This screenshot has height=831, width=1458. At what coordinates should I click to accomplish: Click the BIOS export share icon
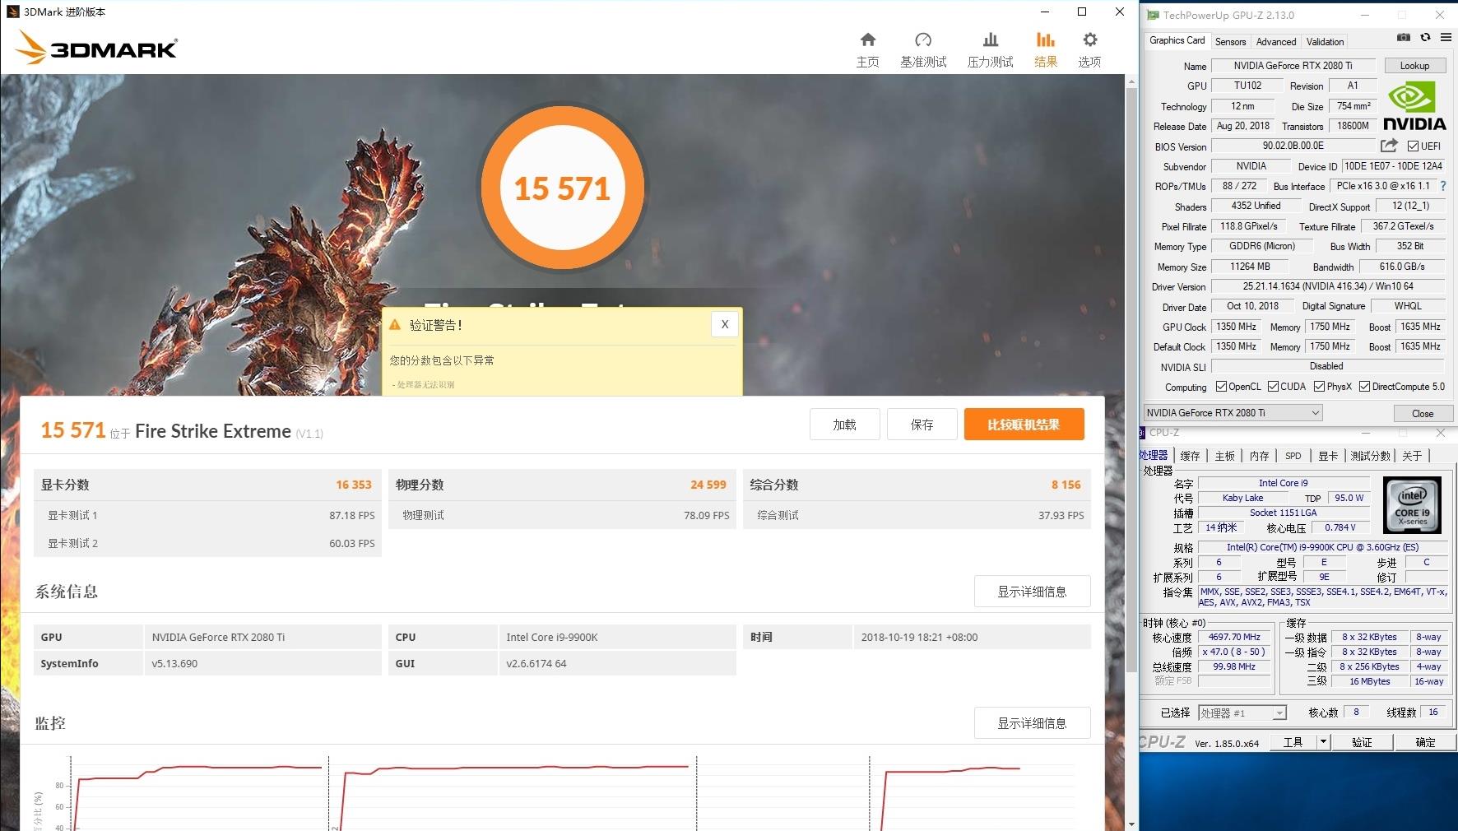[1389, 146]
